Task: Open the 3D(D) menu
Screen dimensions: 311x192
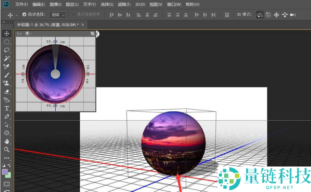Action: pos(140,4)
